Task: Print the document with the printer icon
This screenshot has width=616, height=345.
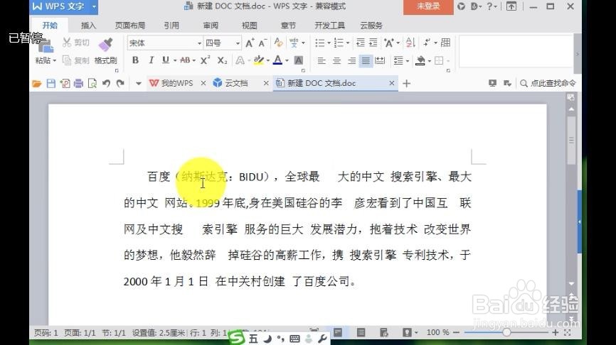Action: 78,83
